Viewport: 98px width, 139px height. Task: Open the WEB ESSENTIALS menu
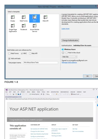pyautogui.click(x=65, y=92)
